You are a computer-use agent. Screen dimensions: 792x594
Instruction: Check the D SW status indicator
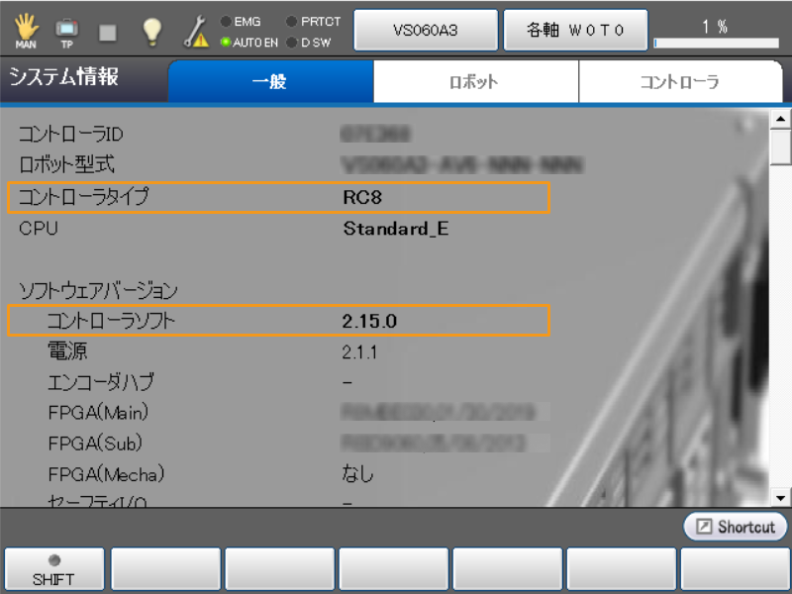(x=309, y=43)
